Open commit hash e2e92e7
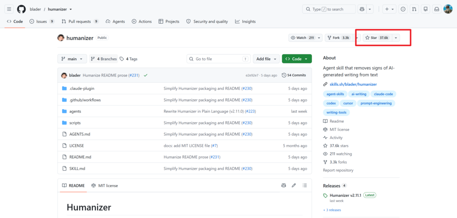This screenshot has width=457, height=218. coord(252,75)
